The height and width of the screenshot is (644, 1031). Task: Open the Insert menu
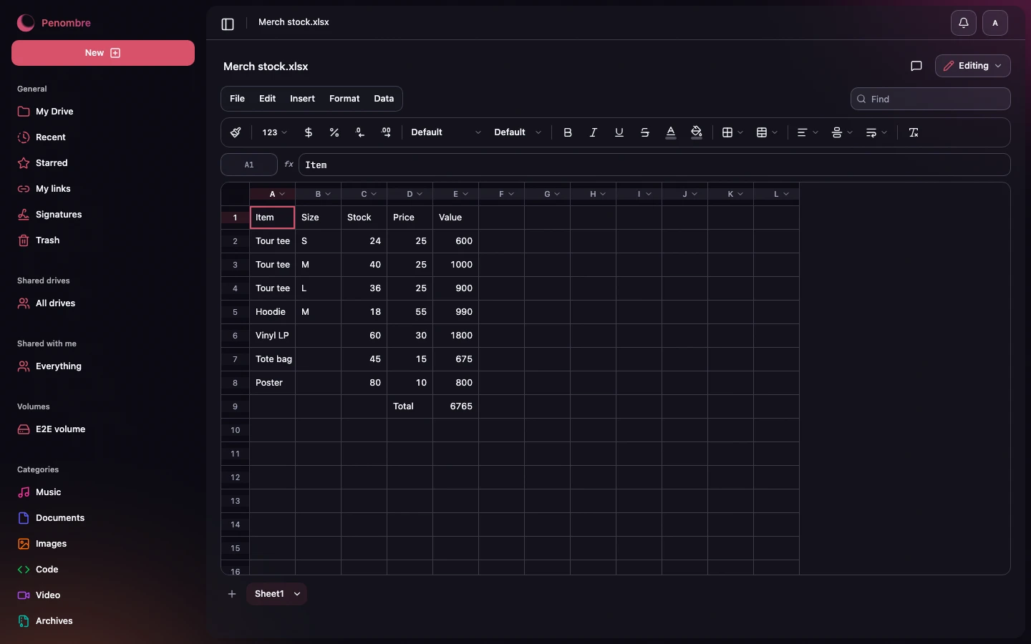302,99
